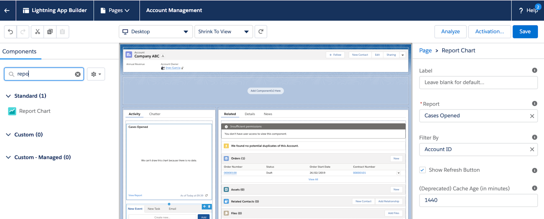Viewport: 544px width, 219px height.
Task: Select the Email composer tab
Action: (172, 209)
